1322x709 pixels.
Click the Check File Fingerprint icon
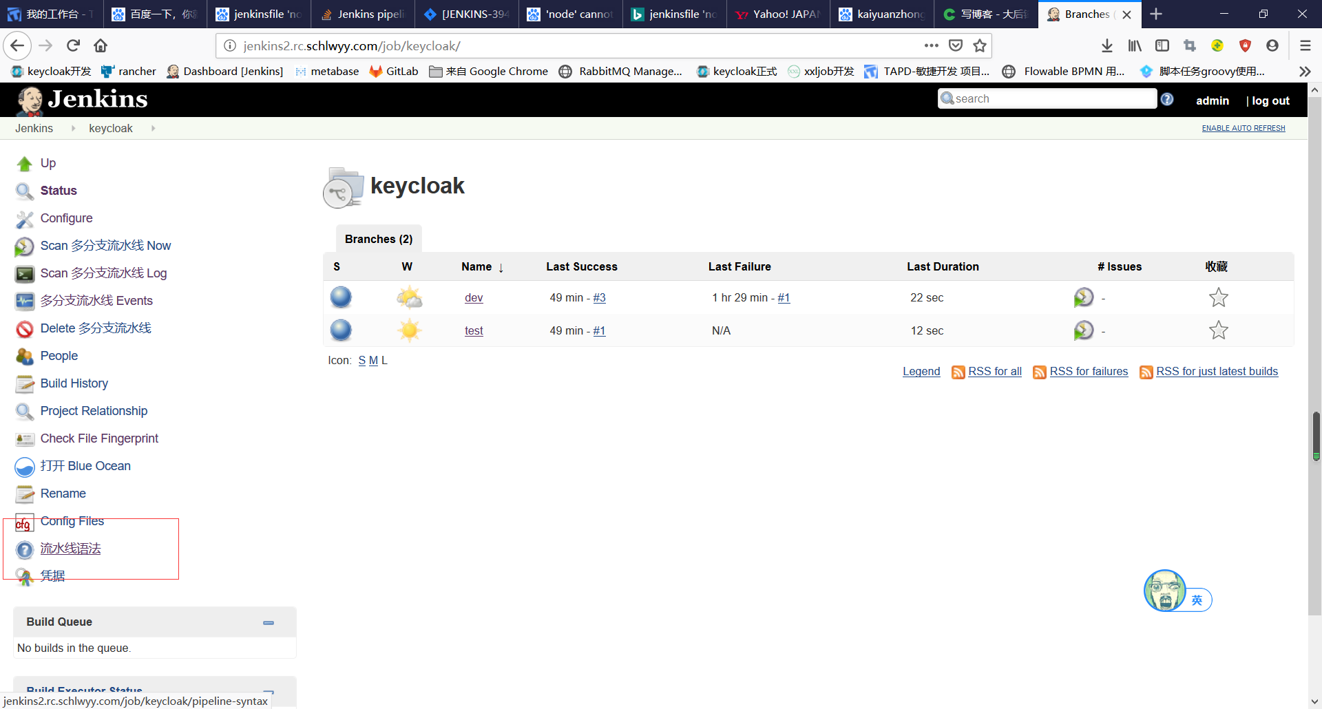(x=25, y=439)
